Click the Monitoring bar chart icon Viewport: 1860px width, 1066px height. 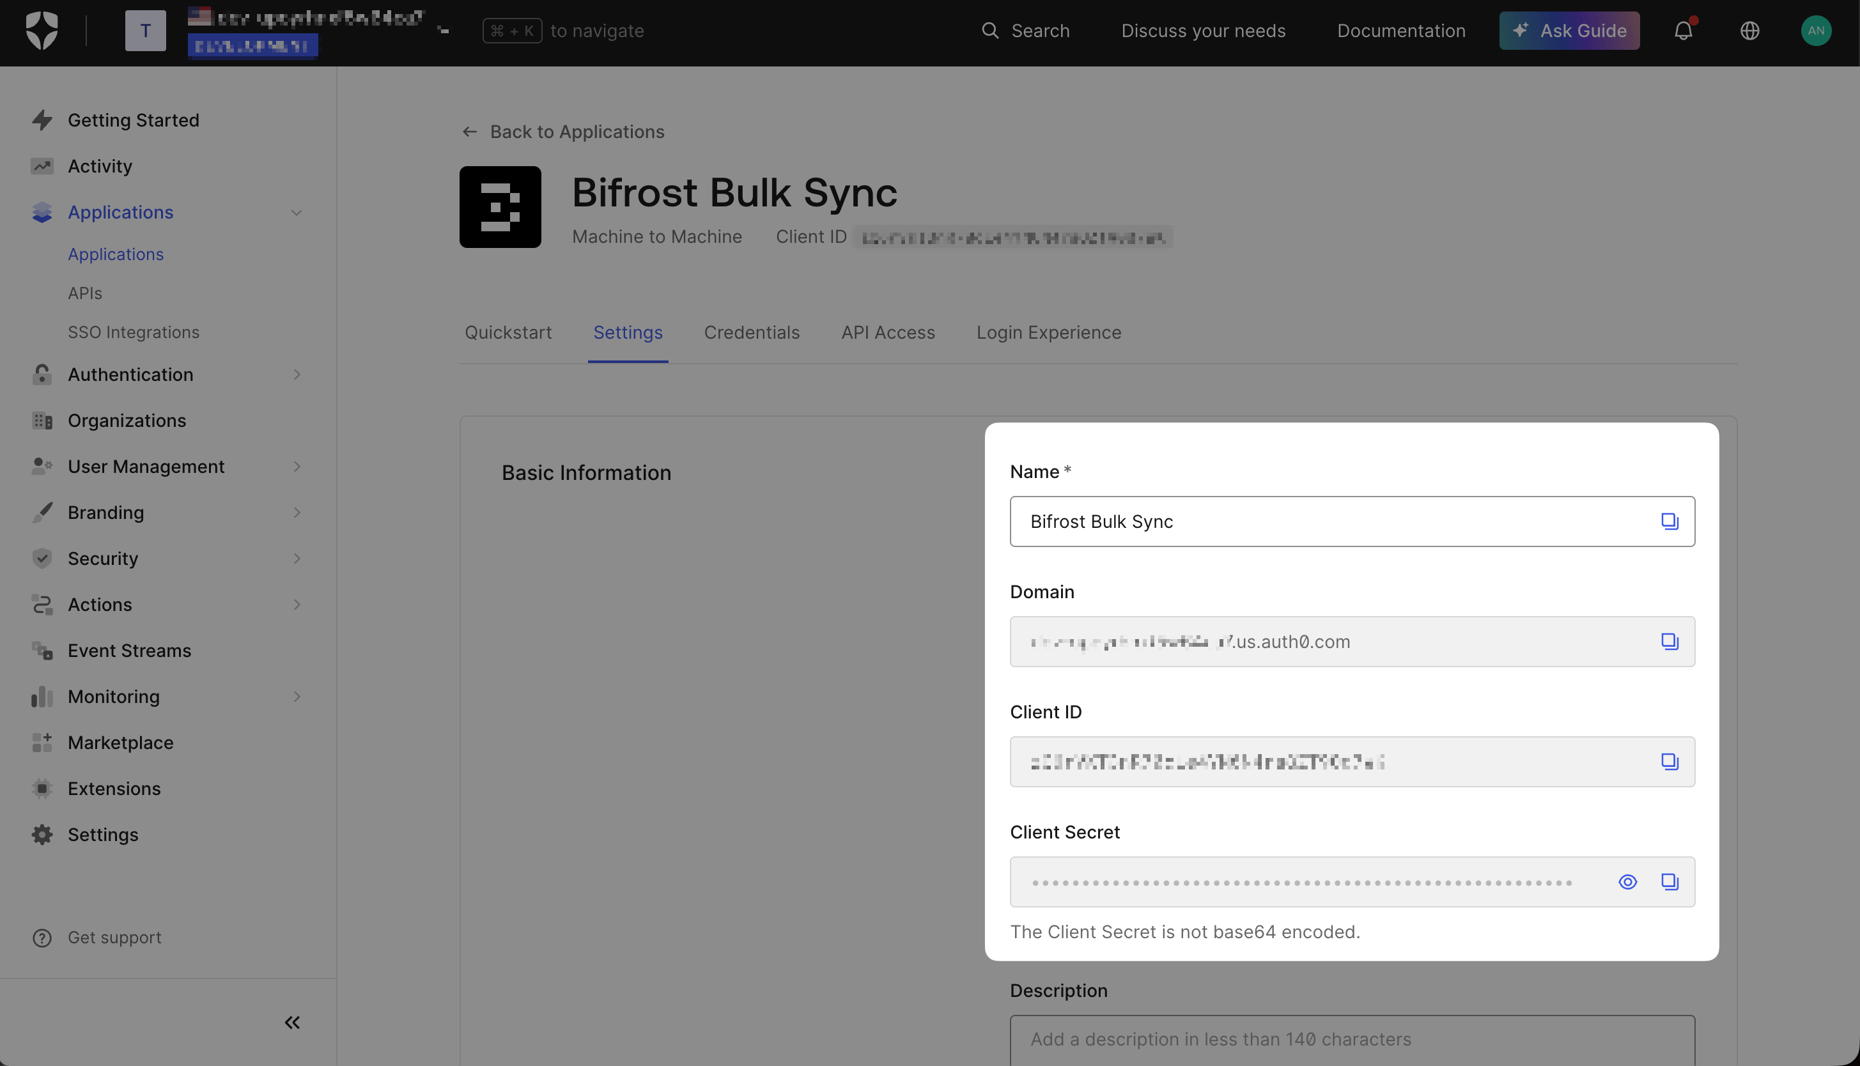pyautogui.click(x=42, y=696)
